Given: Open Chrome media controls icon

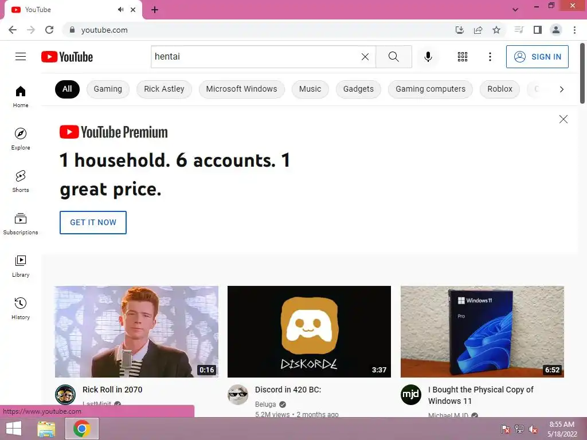Looking at the screenshot, I should [519, 30].
